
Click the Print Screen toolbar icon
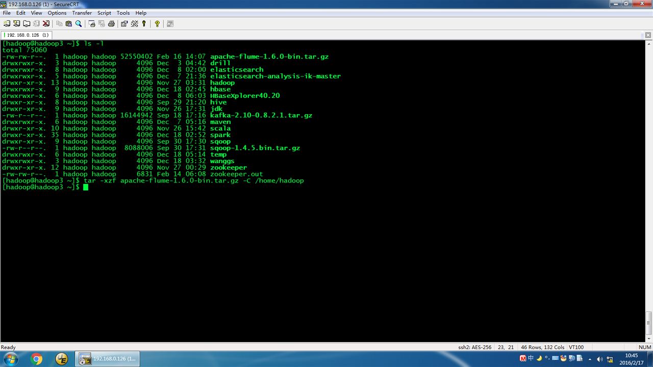click(x=92, y=23)
